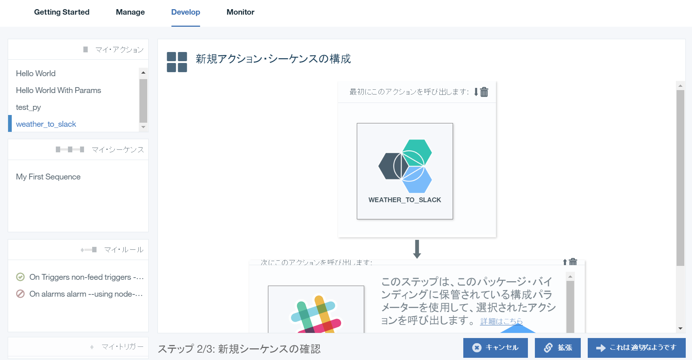Viewport: 692px width, 360px height.
Task: Go to the Monitor tab
Action: pos(240,12)
